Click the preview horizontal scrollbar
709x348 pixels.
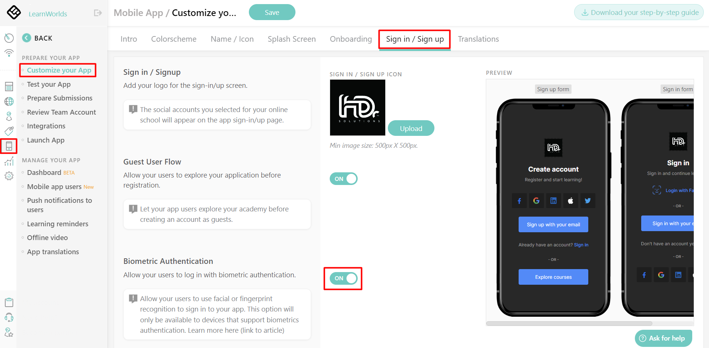[x=569, y=323]
